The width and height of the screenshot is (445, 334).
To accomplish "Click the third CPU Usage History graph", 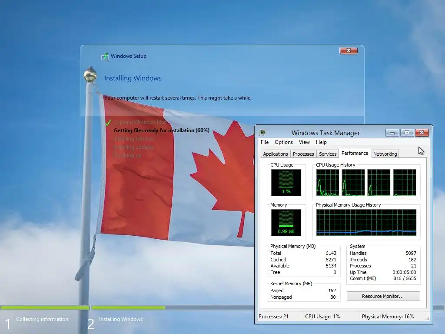I will tap(379, 182).
